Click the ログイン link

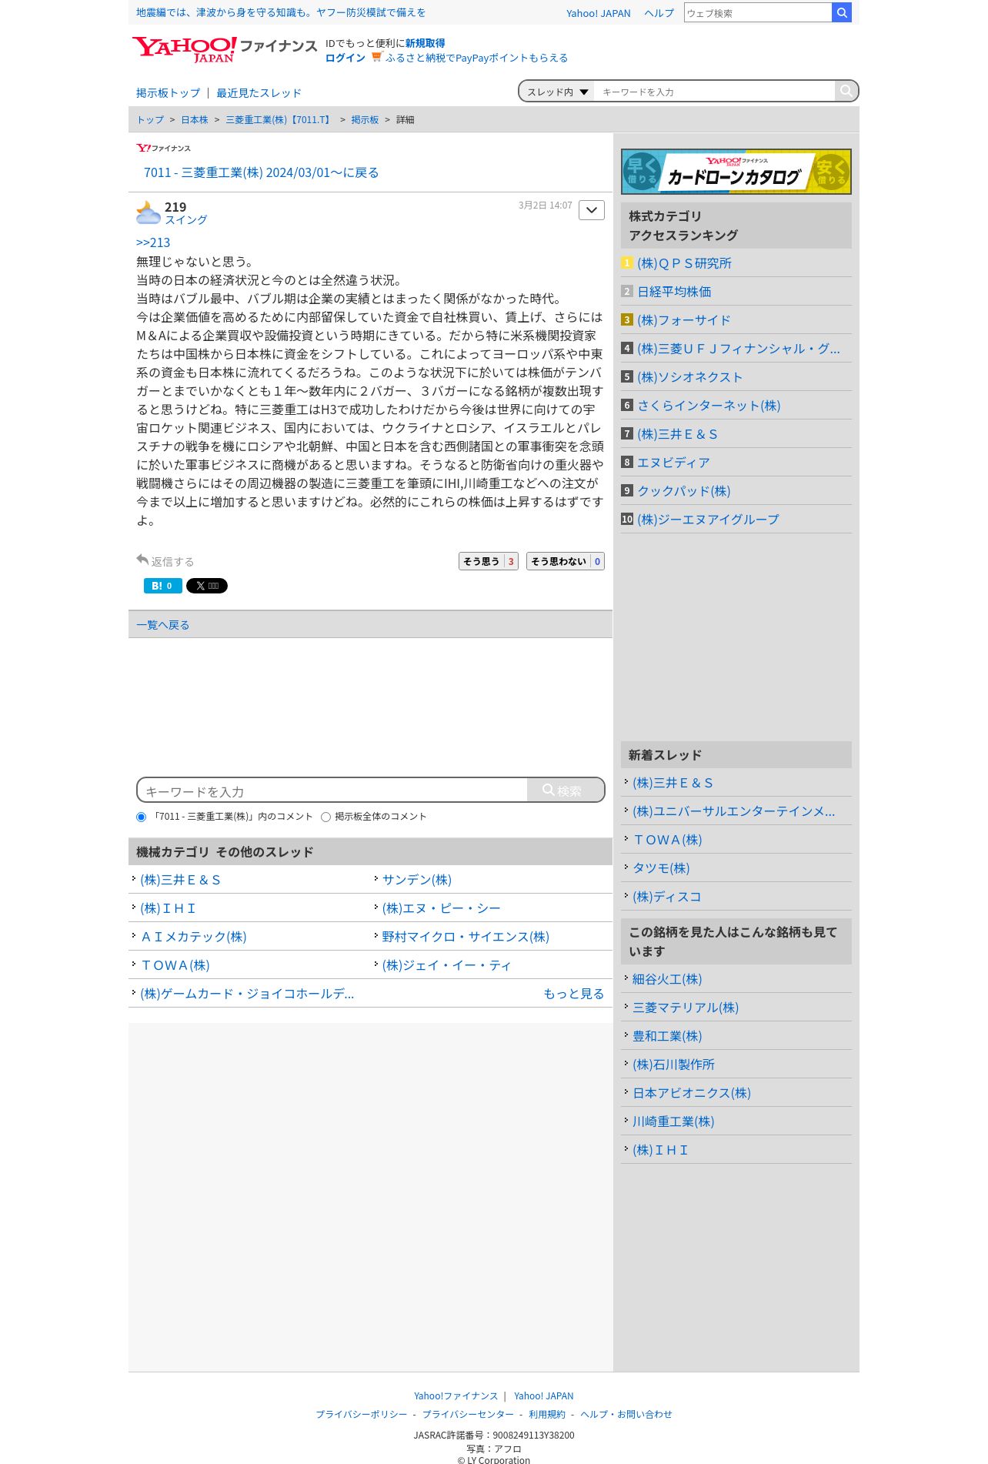(x=345, y=58)
